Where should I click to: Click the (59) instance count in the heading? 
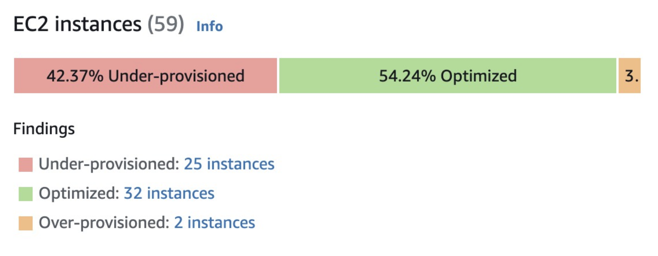tap(166, 24)
